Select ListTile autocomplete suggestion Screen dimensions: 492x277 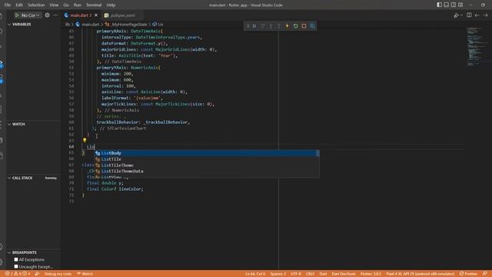coord(207,159)
